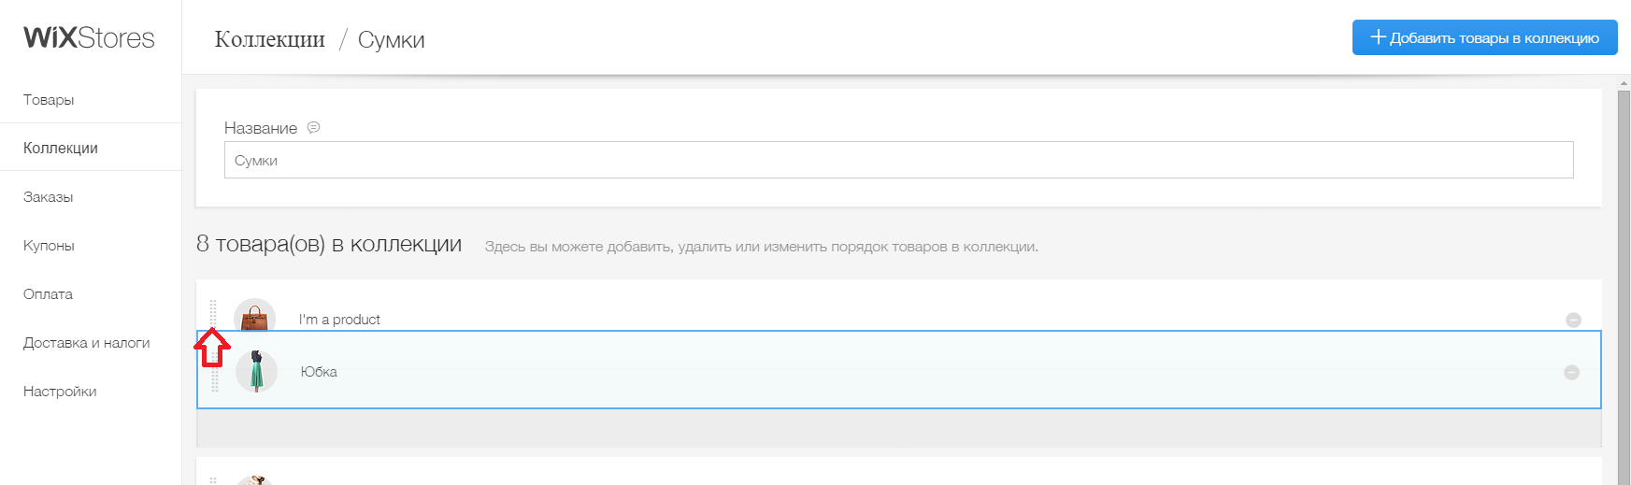
Task: Click the Название input field
Action: click(x=898, y=160)
